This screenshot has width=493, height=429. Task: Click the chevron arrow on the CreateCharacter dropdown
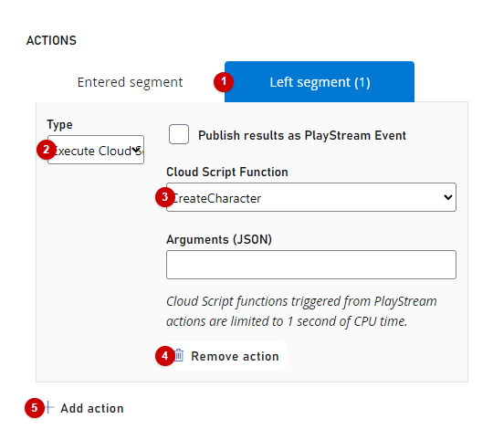(x=447, y=197)
